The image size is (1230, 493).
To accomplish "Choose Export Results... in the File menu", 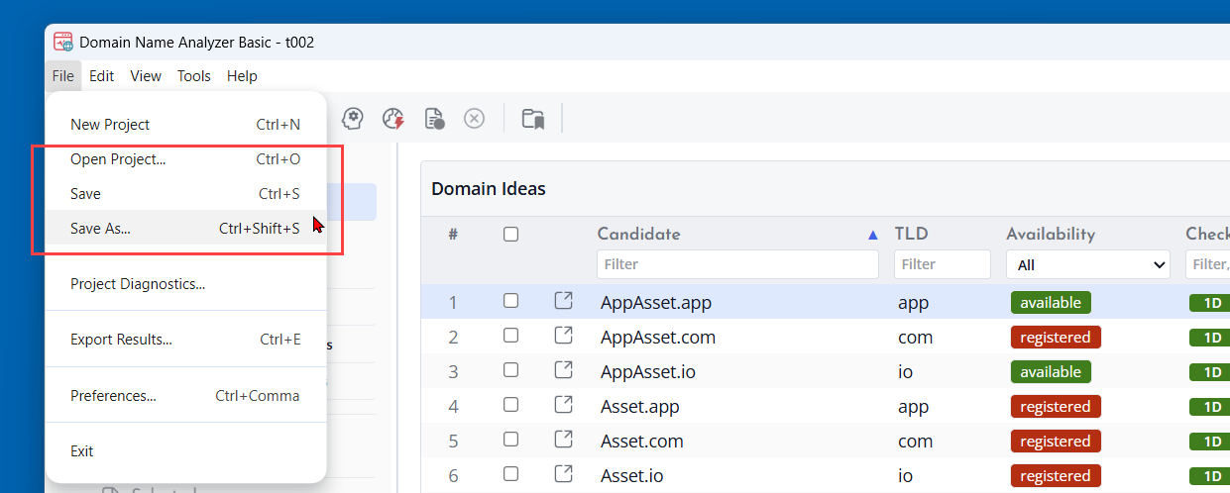I will pyautogui.click(x=185, y=340).
